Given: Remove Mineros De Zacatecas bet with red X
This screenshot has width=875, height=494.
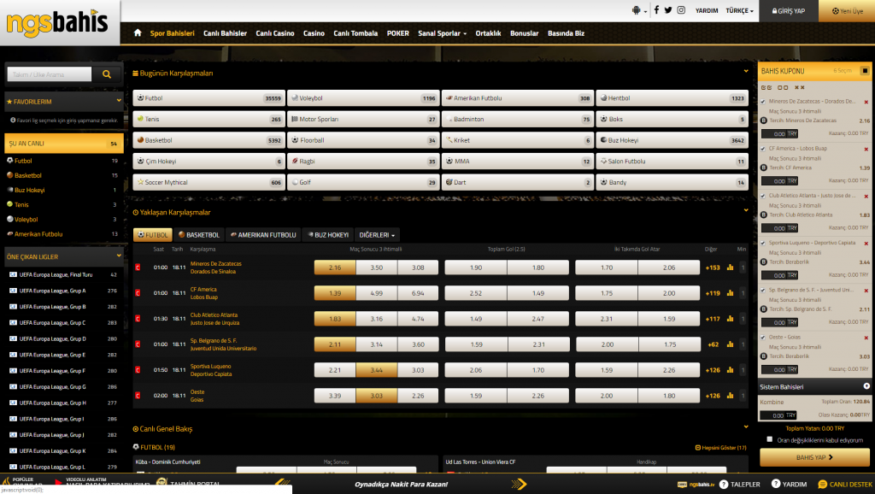Looking at the screenshot, I should pyautogui.click(x=866, y=102).
